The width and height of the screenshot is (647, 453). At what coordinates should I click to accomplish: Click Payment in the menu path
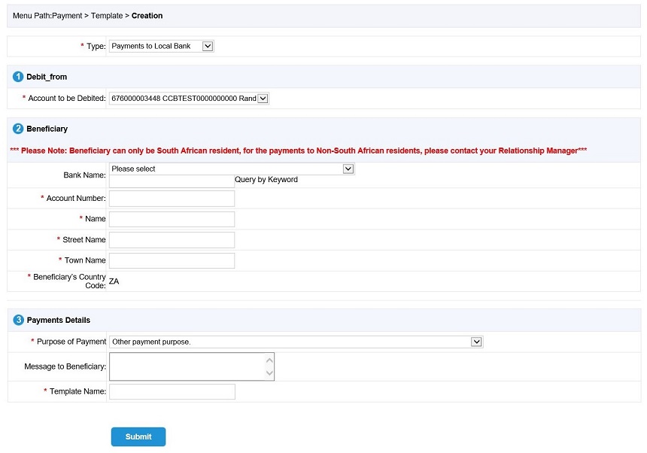tap(67, 16)
